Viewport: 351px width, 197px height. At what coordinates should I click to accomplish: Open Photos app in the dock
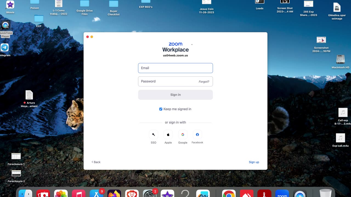coord(61,193)
